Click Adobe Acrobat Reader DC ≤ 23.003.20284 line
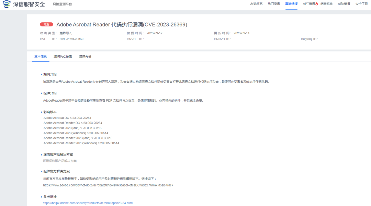 tap(73, 123)
